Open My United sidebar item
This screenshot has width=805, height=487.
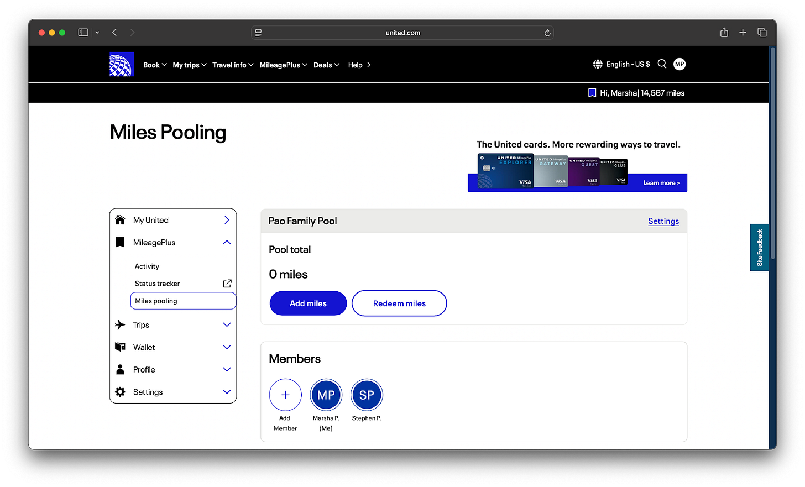coord(173,220)
